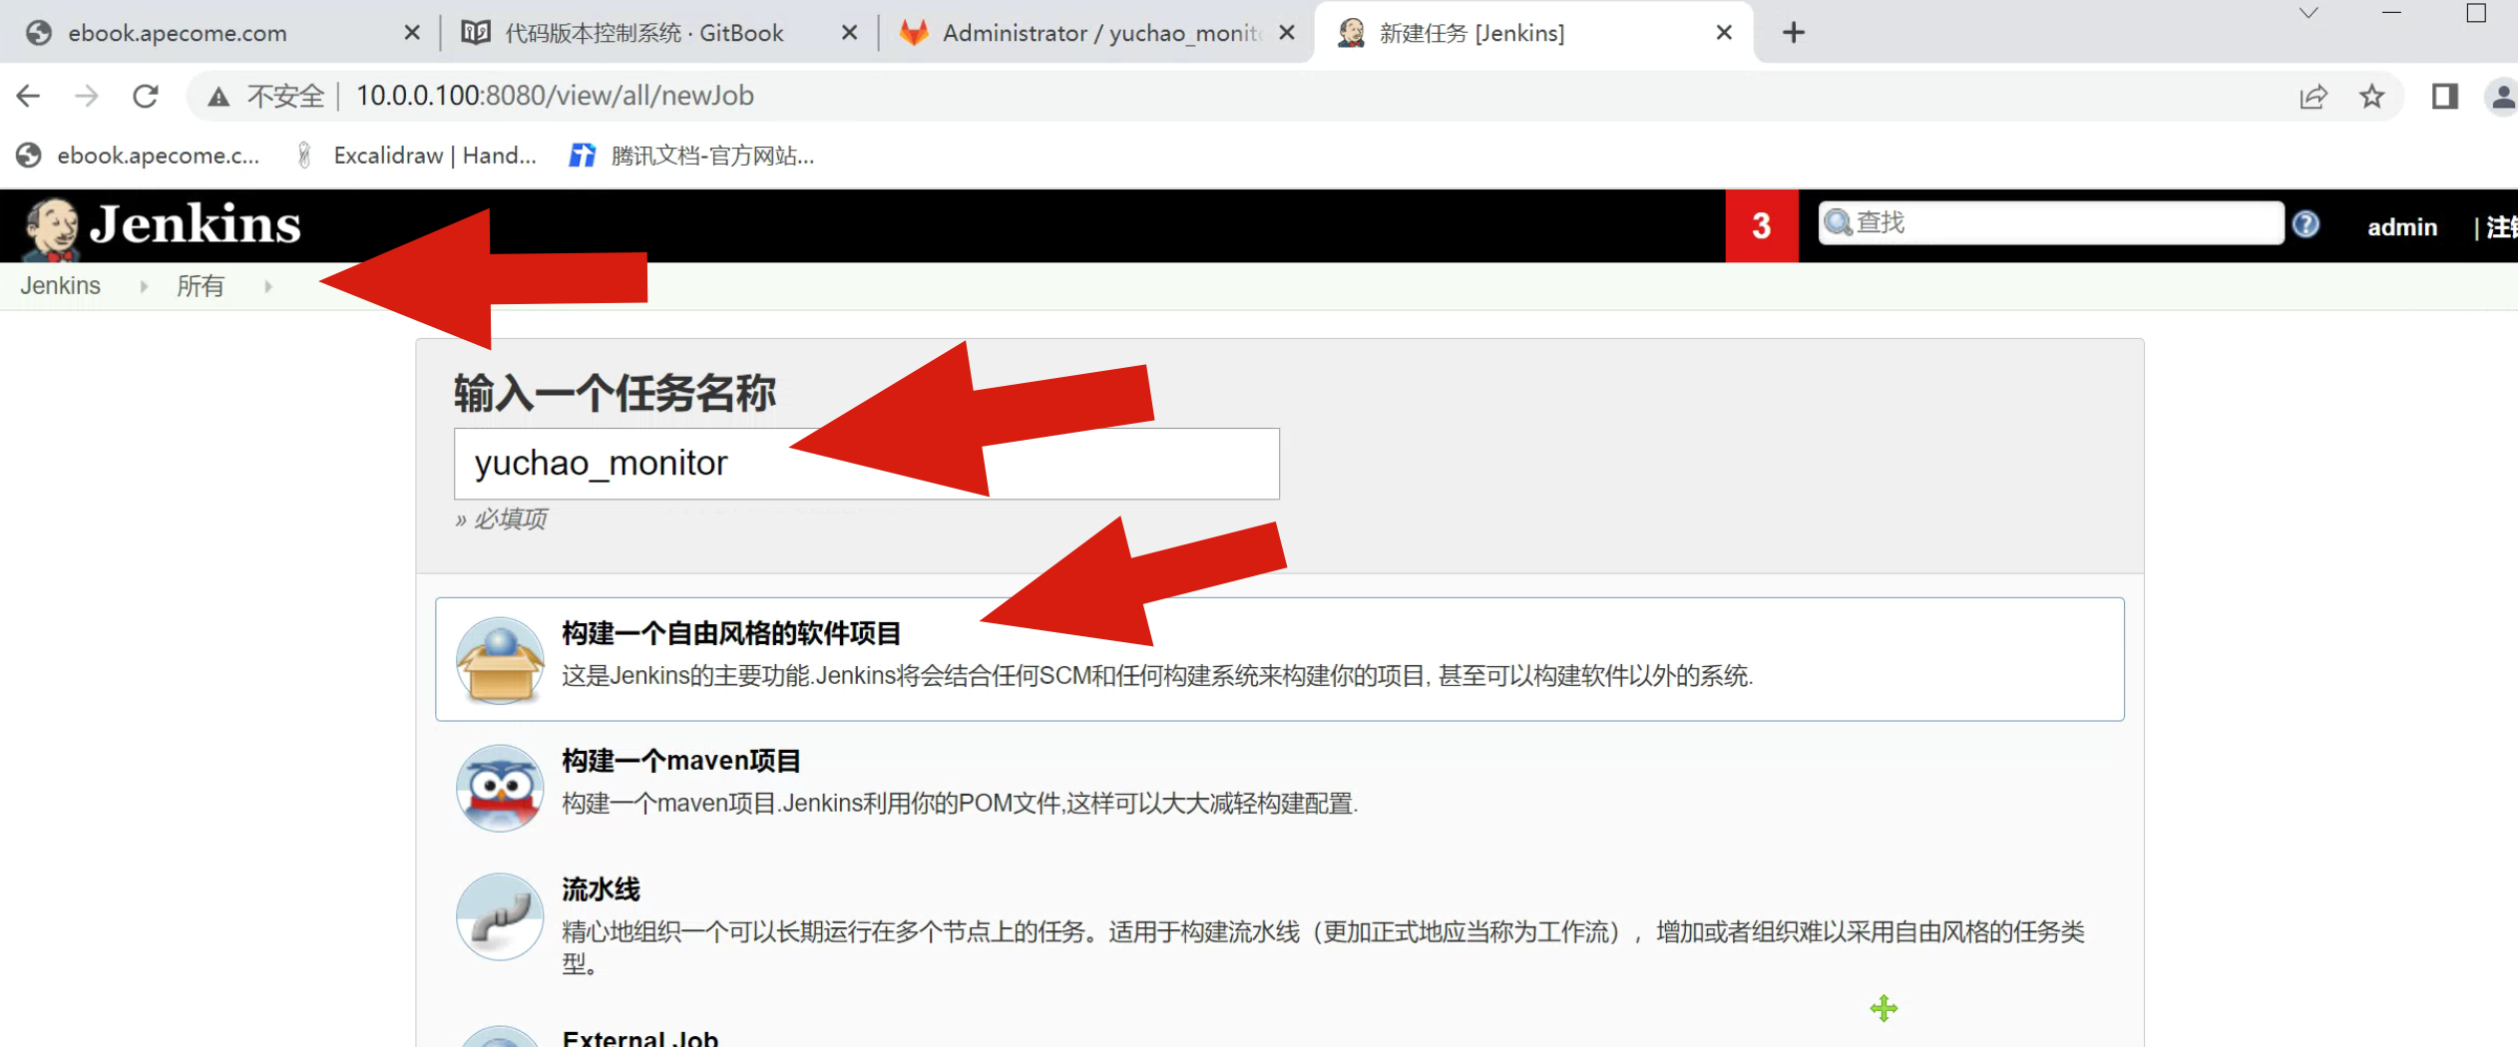2518x1047 pixels.
Task: Open the Excalidraw bookmark
Action: click(x=419, y=156)
